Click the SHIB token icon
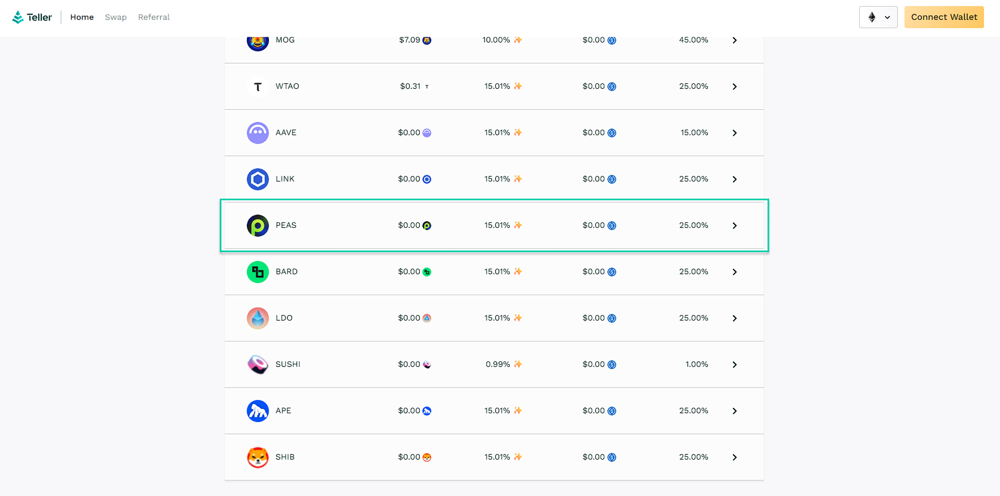 click(x=257, y=457)
